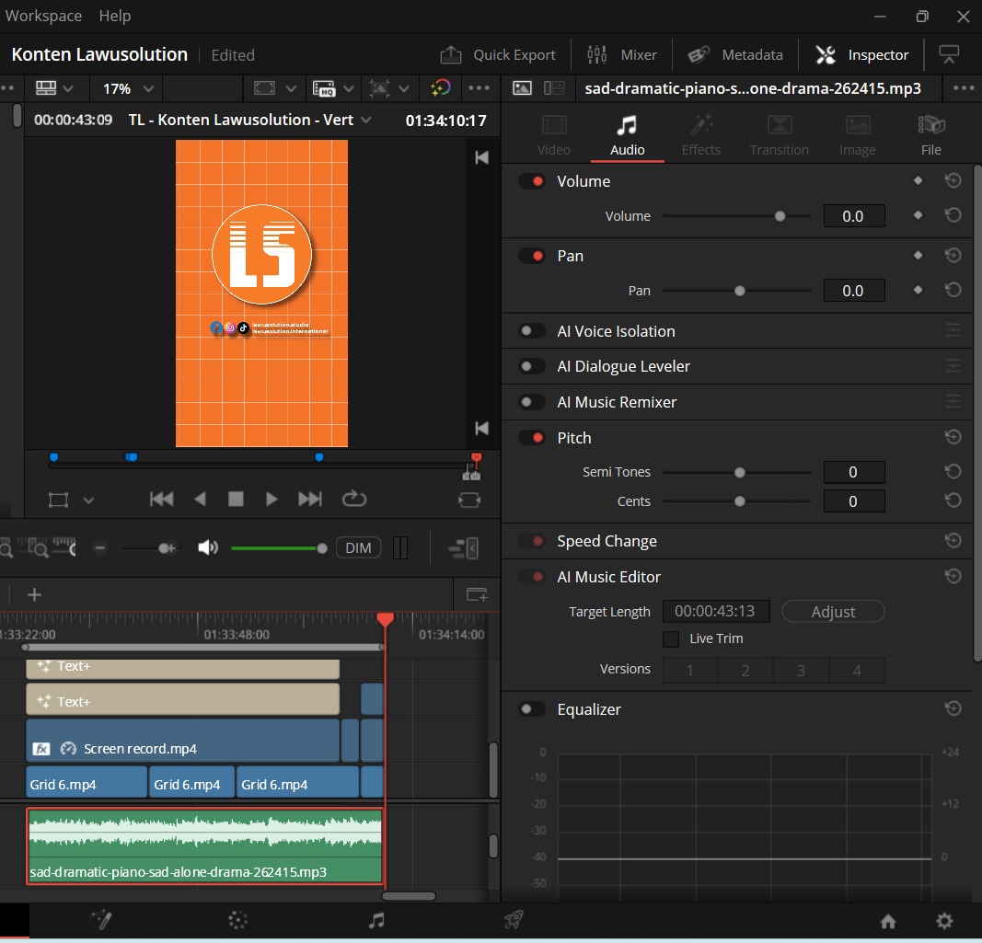Toggle loop playback
Viewport: 982px width, 943px height.
[x=353, y=499]
